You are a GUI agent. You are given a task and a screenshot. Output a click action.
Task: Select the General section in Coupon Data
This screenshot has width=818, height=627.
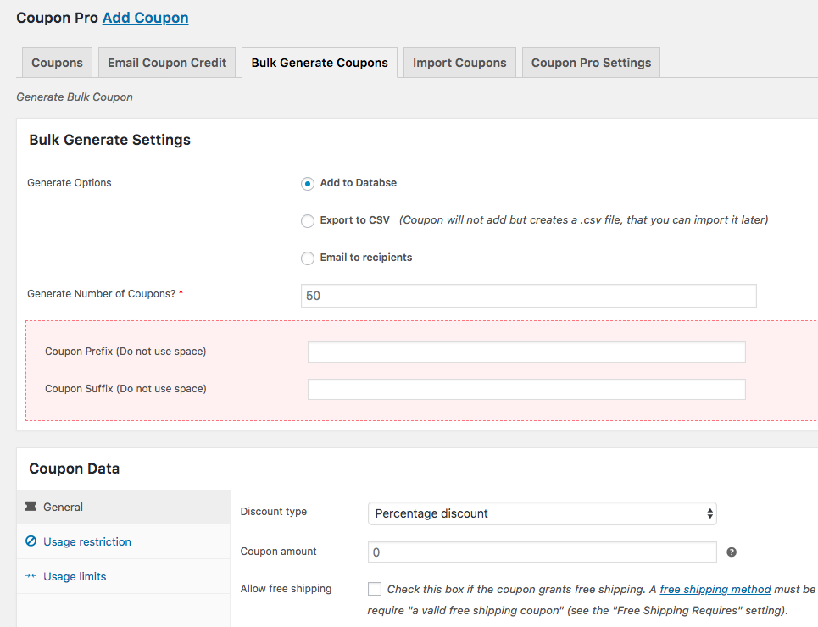coord(64,507)
